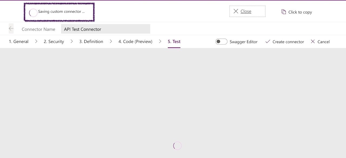Click the chevron after 4. Code (Preview)
This screenshot has width=346, height=158.
[160, 41]
